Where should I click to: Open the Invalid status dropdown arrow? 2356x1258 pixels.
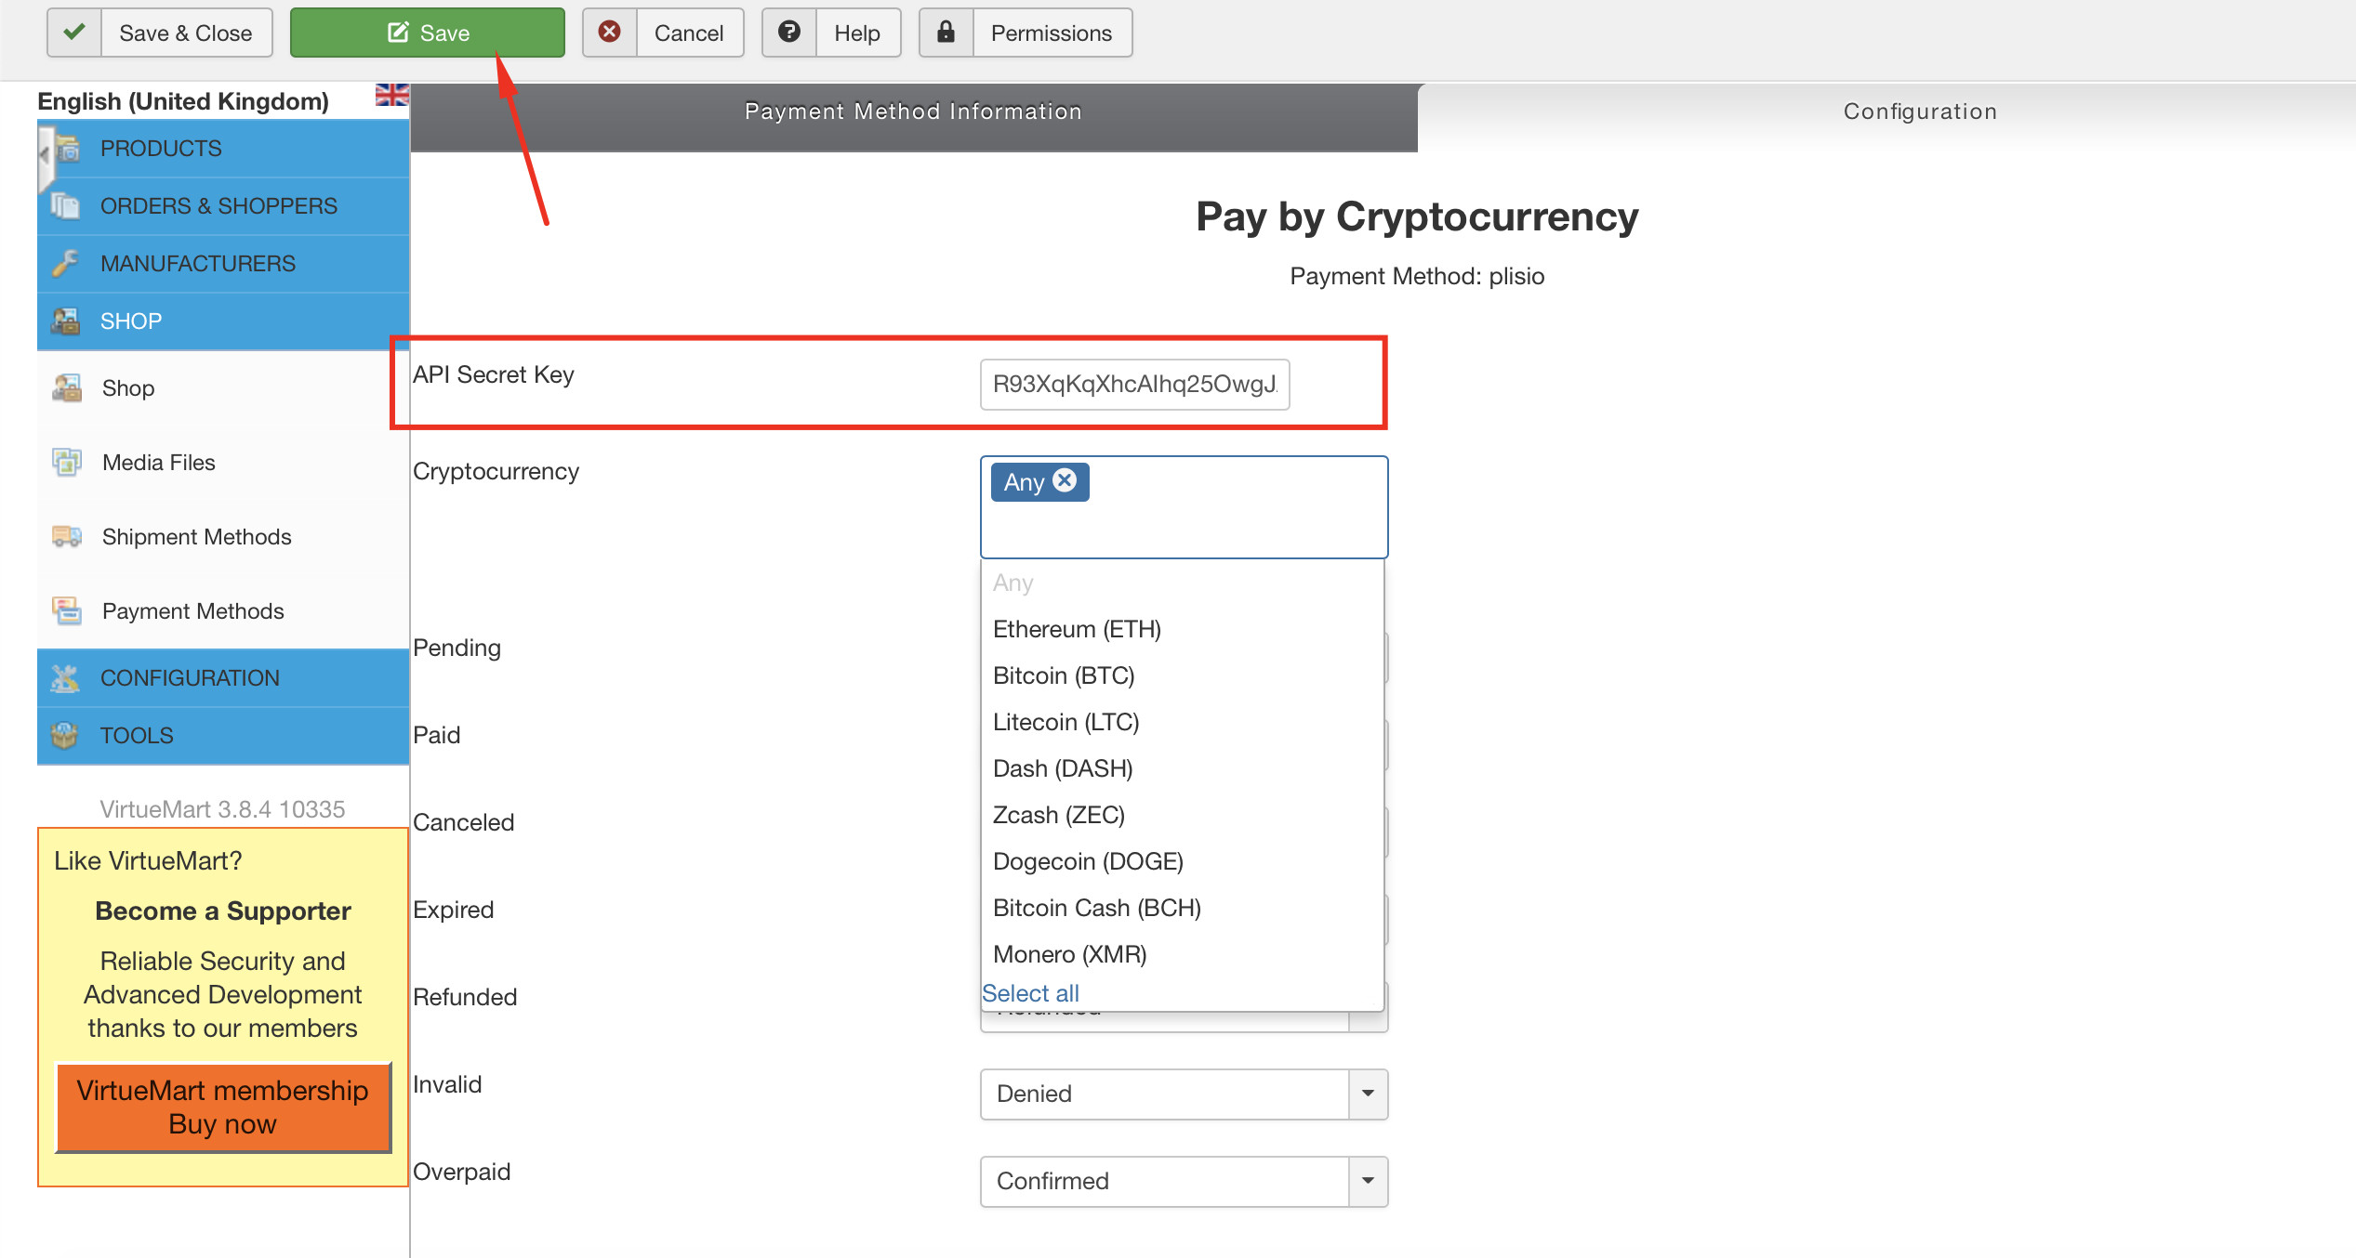pyautogui.click(x=1368, y=1094)
